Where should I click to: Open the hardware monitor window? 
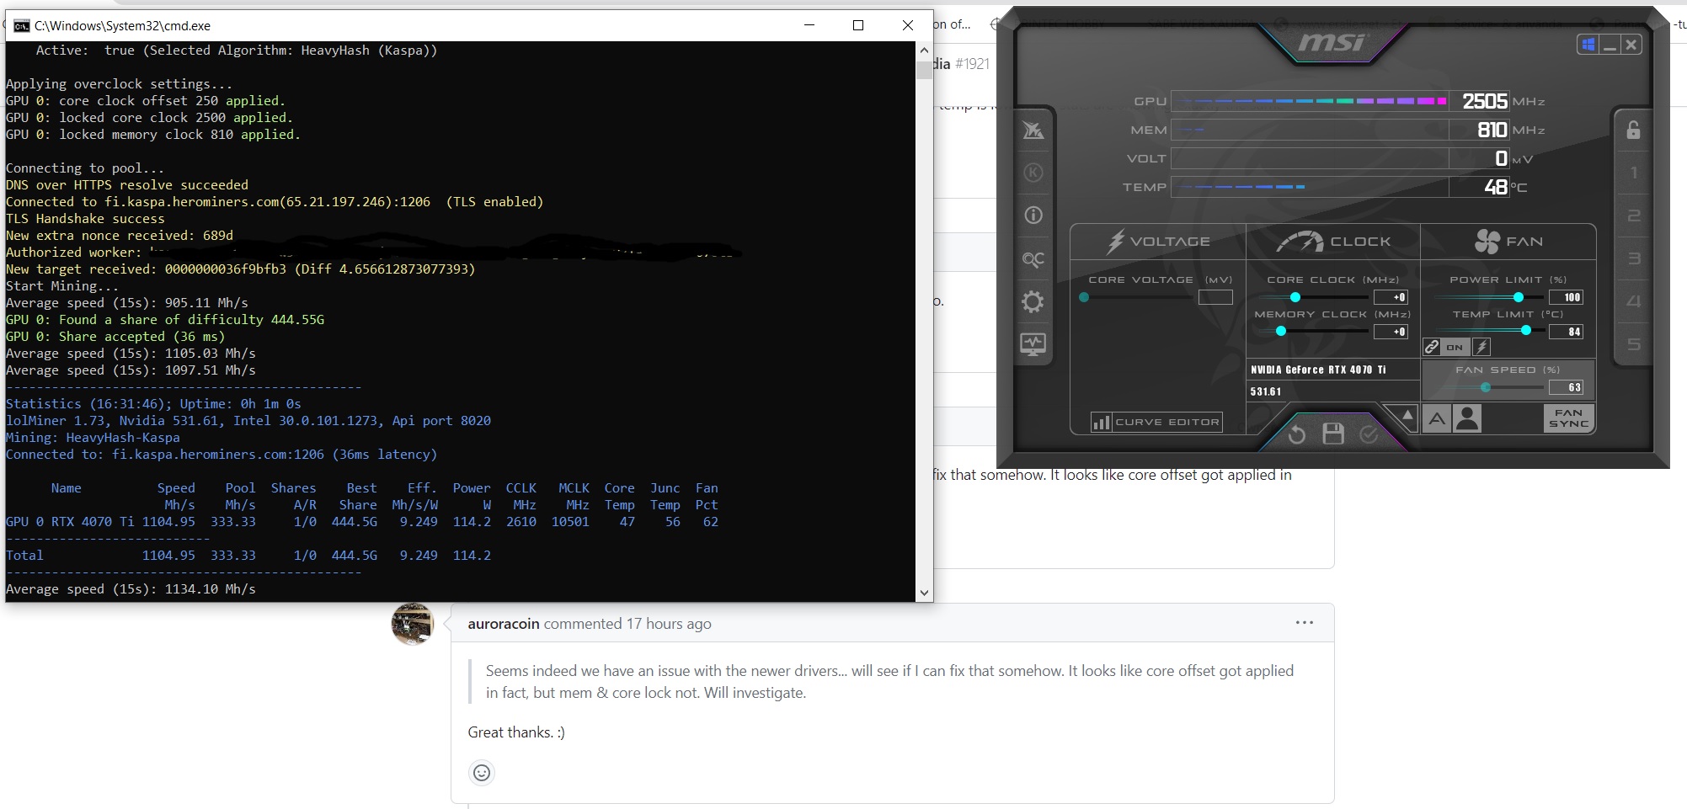1033,343
